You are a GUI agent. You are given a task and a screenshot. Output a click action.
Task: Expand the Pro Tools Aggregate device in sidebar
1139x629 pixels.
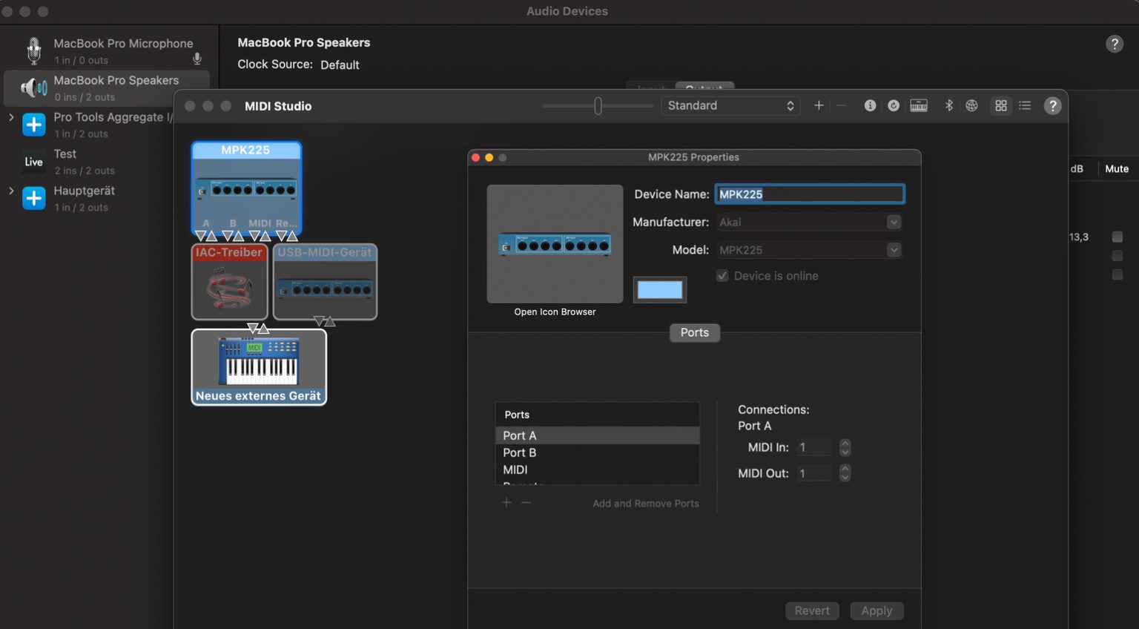click(x=10, y=117)
